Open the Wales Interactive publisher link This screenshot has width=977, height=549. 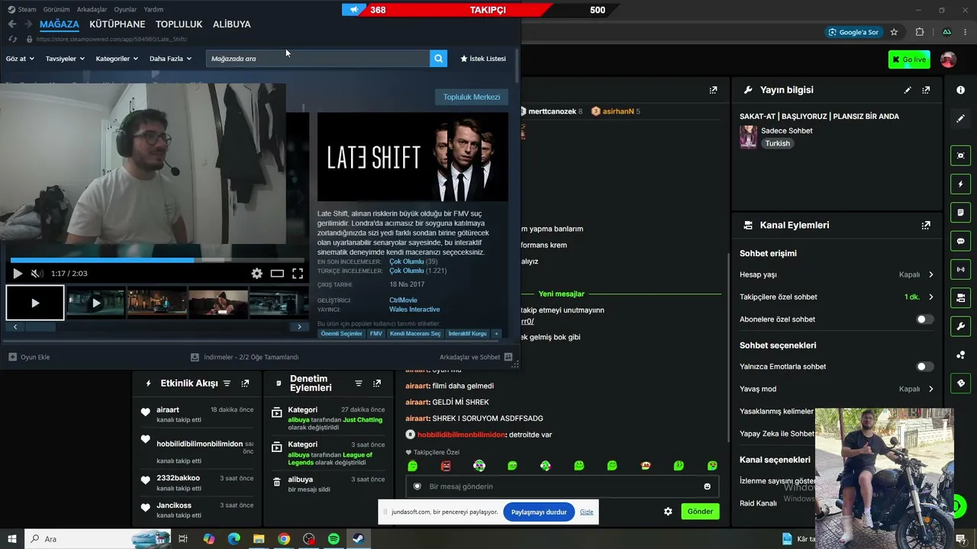(x=414, y=310)
